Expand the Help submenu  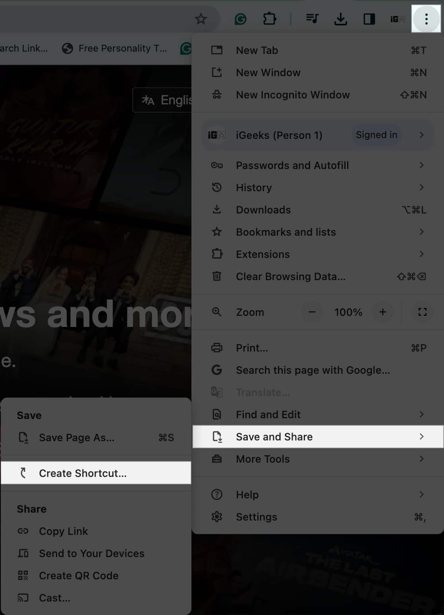(x=318, y=495)
